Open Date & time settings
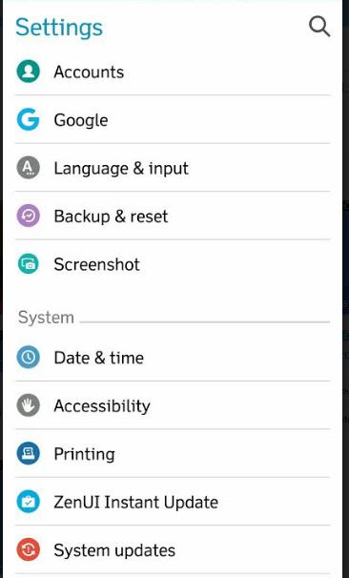This screenshot has width=349, height=578. click(173, 357)
